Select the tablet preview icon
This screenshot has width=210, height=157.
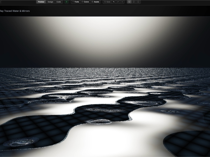tap(133, 2)
